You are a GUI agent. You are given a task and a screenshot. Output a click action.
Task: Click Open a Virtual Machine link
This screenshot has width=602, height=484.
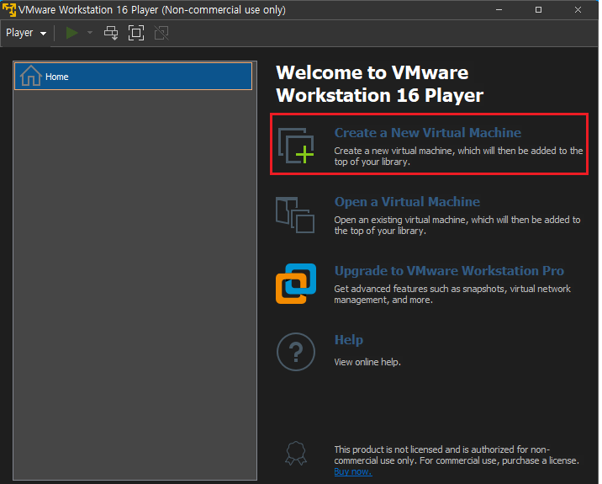[407, 202]
